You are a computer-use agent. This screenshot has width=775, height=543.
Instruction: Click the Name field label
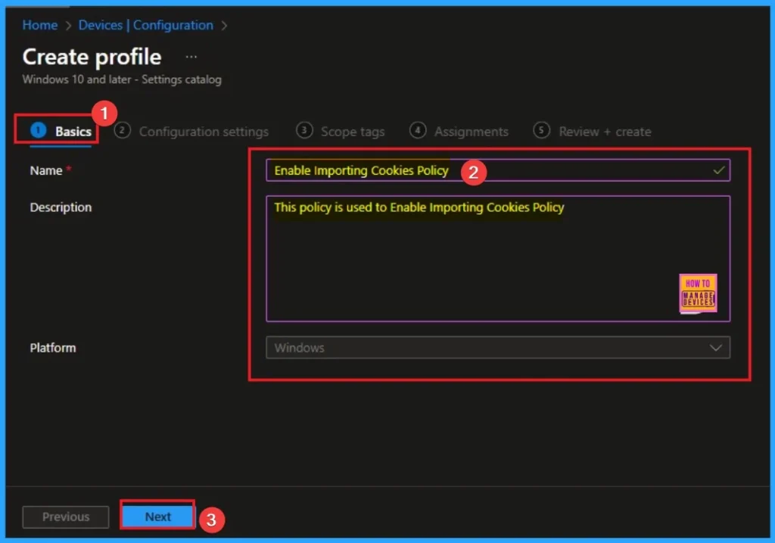46,171
